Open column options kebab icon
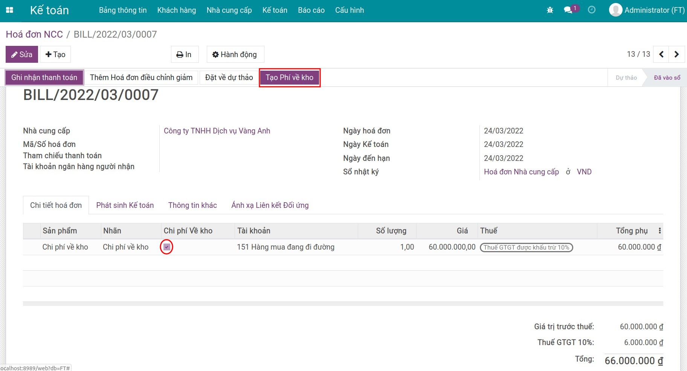The image size is (687, 371). point(660,231)
